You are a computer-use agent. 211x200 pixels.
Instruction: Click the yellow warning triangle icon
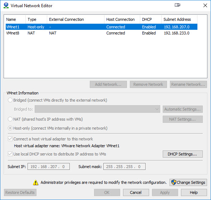36,182
